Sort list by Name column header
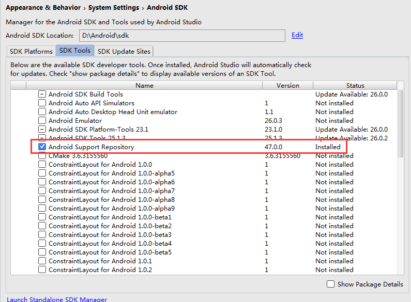 tap(145, 86)
